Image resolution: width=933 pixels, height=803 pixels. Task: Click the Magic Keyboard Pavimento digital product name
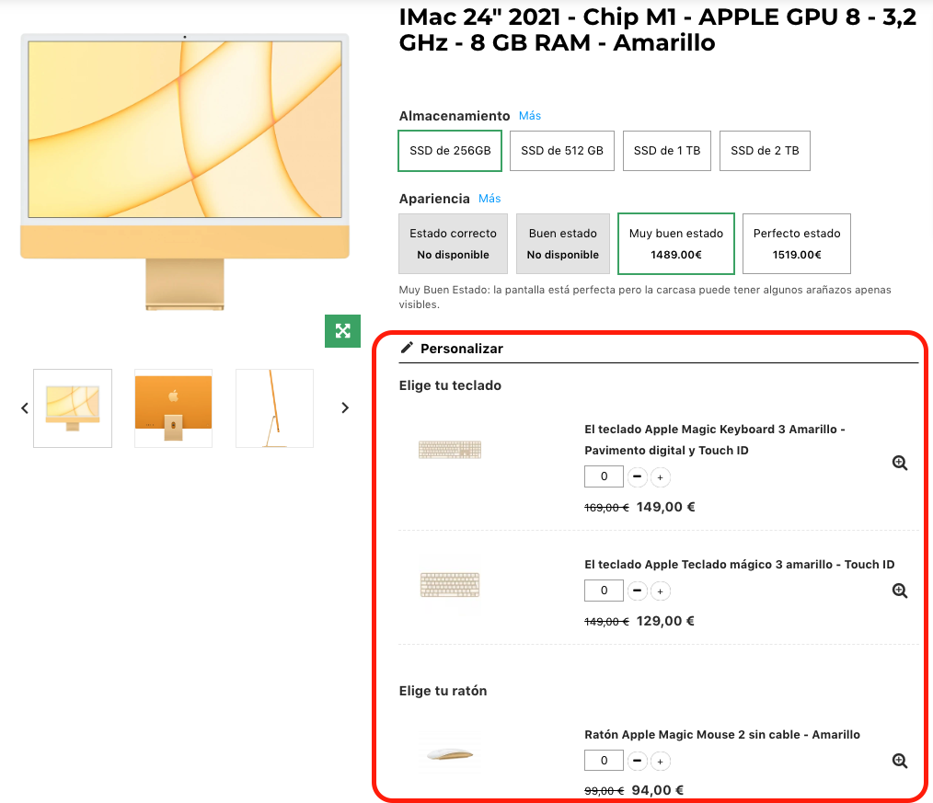point(715,440)
